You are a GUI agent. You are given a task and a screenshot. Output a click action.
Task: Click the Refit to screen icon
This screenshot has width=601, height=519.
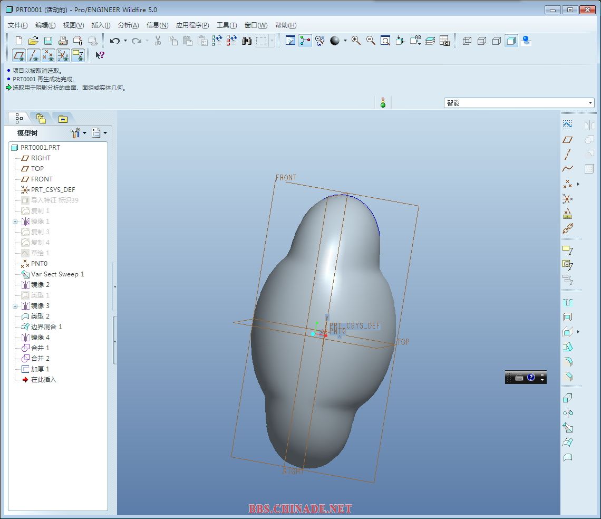385,41
